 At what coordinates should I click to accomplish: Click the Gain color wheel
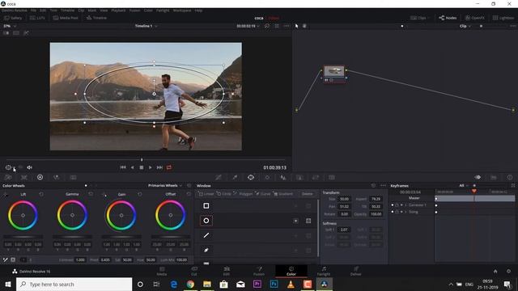pyautogui.click(x=121, y=215)
